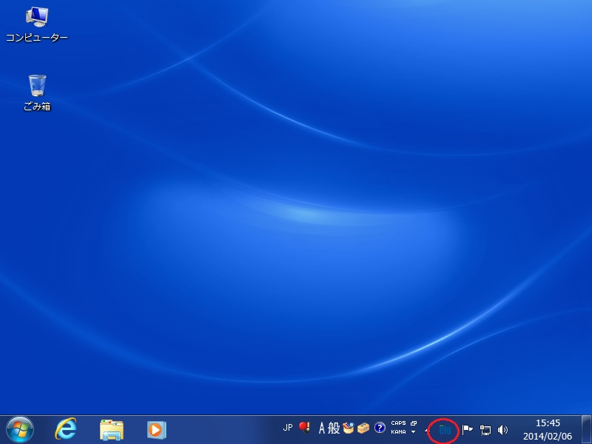The height and width of the screenshot is (444, 592).
Task: Open language bar options dropdown arrow
Action: click(414, 432)
